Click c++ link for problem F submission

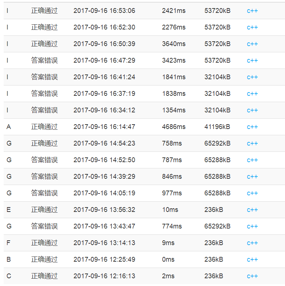(x=252, y=243)
